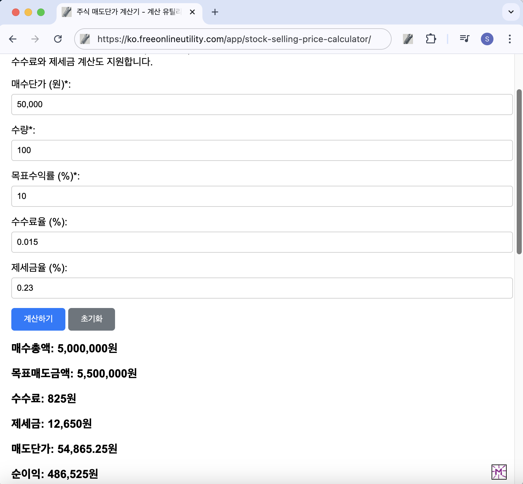The width and height of the screenshot is (523, 484).
Task: Click the green maximize window button
Action: (41, 12)
